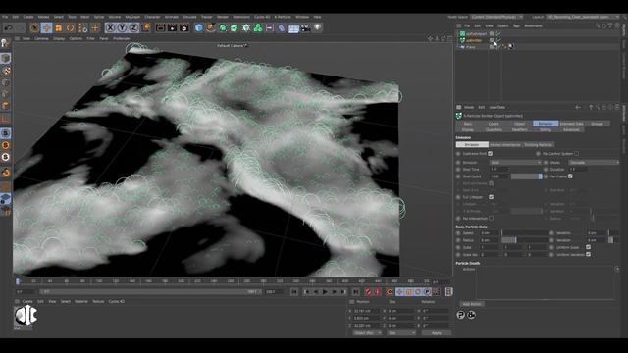Toggle the Uniform Variation checkbox
628x353 pixels.
pos(589,254)
